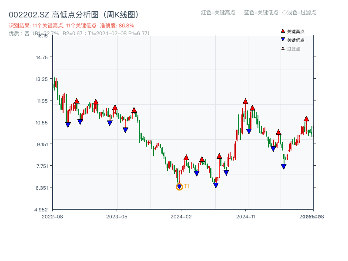Click the 002202.SZ chart title
The height and width of the screenshot is (261, 348).
click(x=74, y=15)
